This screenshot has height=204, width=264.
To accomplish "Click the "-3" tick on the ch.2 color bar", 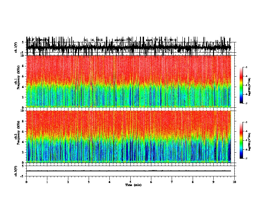I will click(246, 122).
